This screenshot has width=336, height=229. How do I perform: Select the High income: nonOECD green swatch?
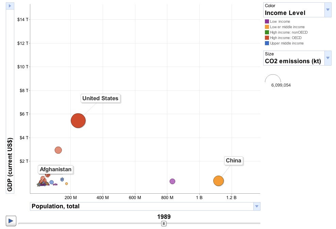(x=267, y=32)
